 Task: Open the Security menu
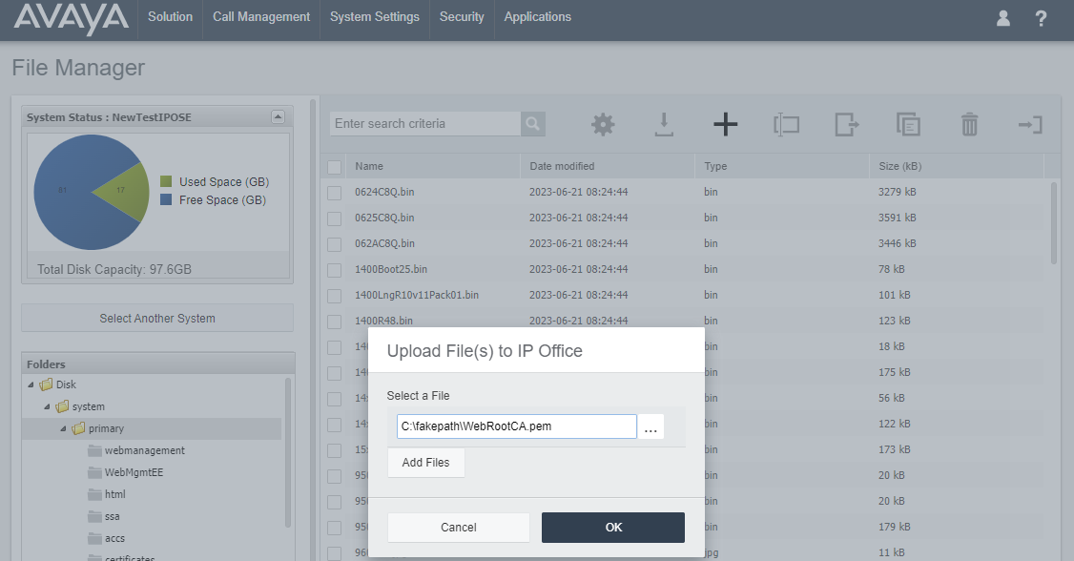[462, 16]
